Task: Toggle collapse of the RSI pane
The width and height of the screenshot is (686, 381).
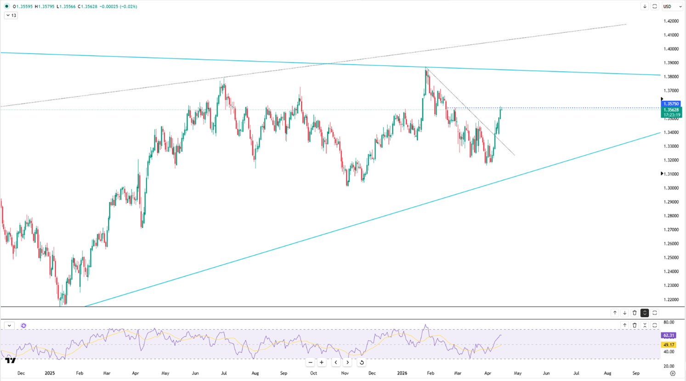Action: 645,325
